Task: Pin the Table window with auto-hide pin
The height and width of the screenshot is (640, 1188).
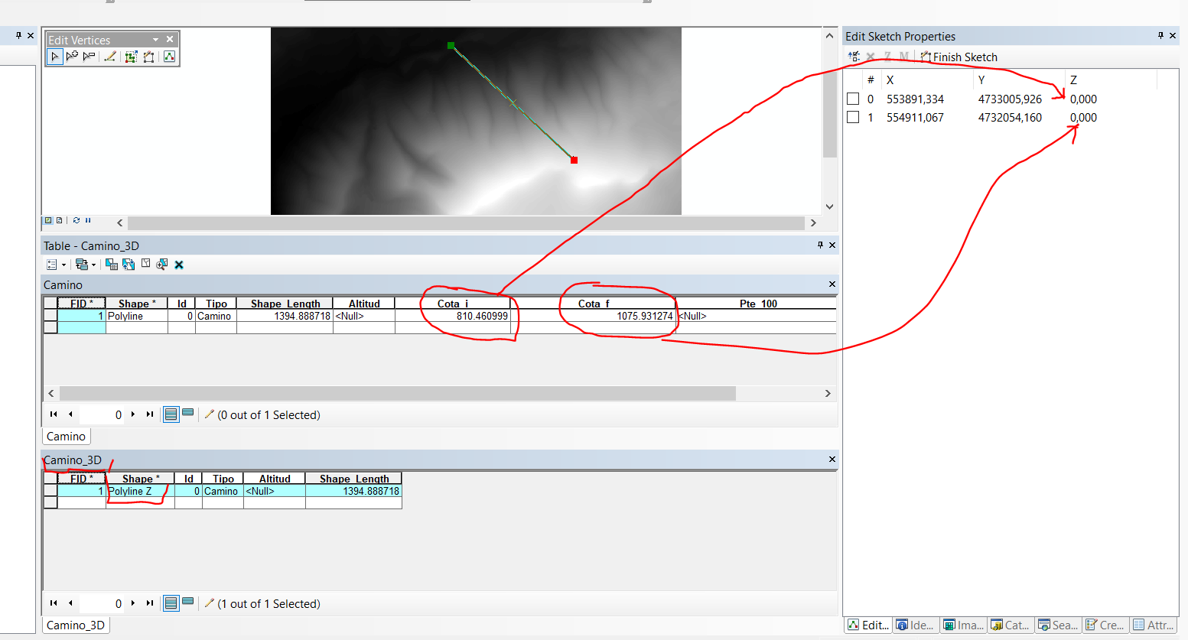Action: coord(820,245)
